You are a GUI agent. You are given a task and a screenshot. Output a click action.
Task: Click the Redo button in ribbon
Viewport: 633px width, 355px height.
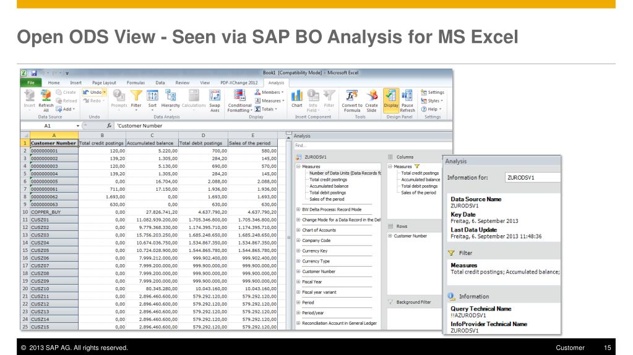point(92,101)
